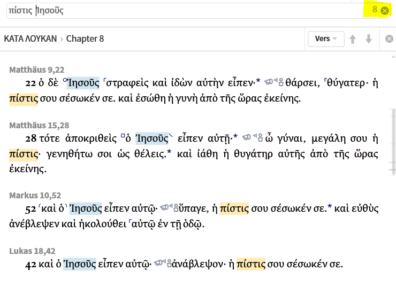Click asterisk note after αὐτῇ in verse 28
The height and width of the screenshot is (286, 396).
(x=235, y=136)
